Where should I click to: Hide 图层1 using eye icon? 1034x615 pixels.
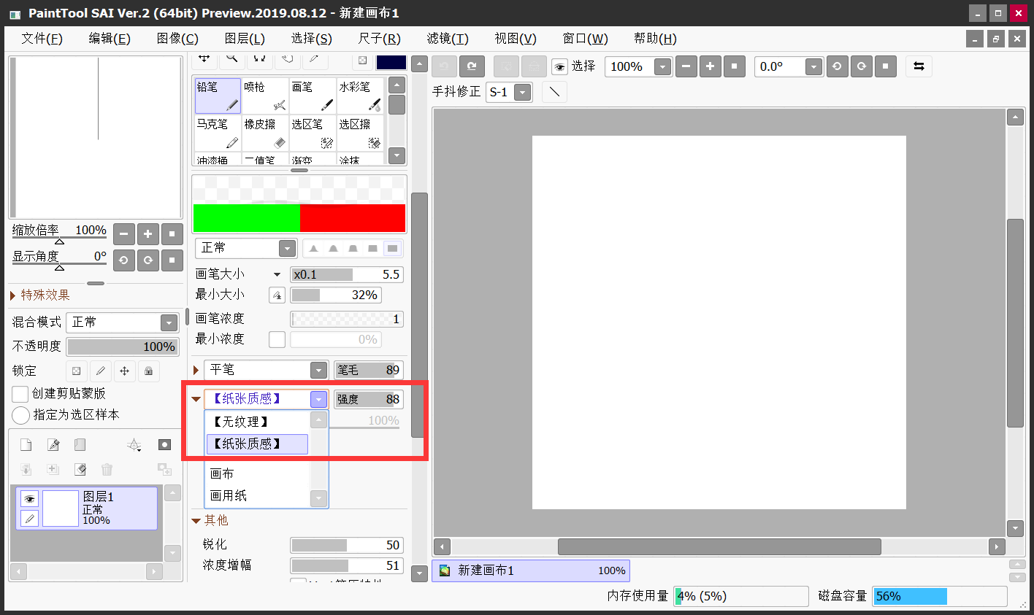[29, 499]
